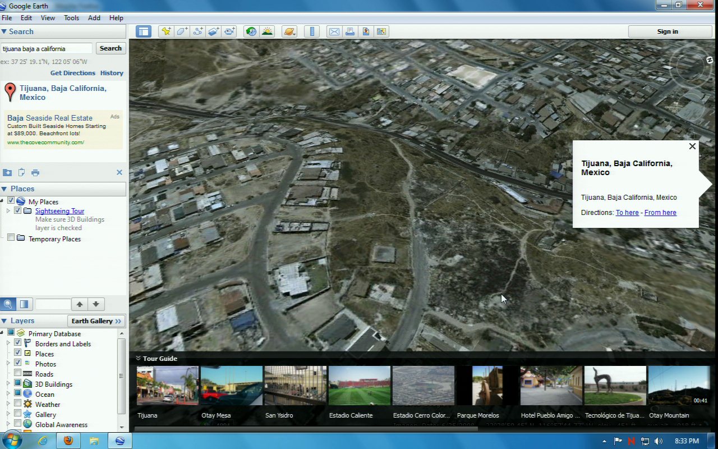Click the Get Directions link
This screenshot has height=449, width=718.
point(72,73)
